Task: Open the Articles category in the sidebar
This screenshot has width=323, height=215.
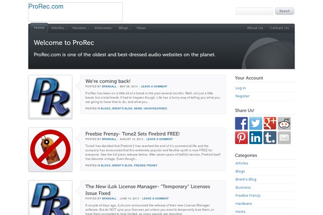Action: coord(242,163)
